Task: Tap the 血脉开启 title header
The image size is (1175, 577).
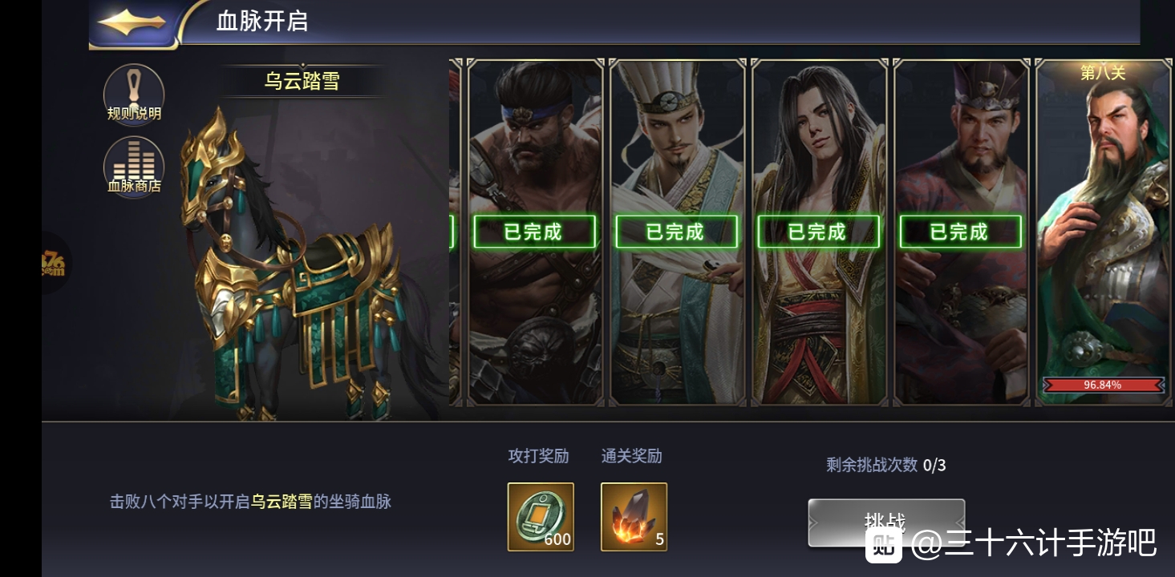Action: [x=262, y=21]
